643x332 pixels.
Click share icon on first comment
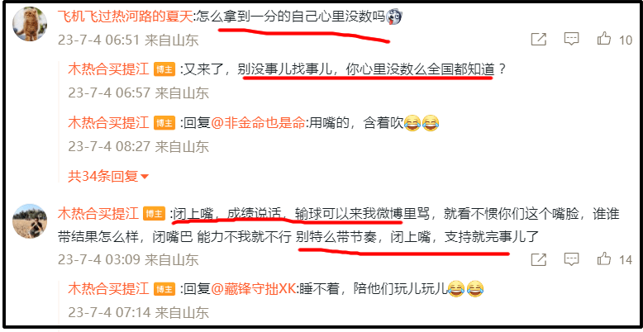pos(538,40)
